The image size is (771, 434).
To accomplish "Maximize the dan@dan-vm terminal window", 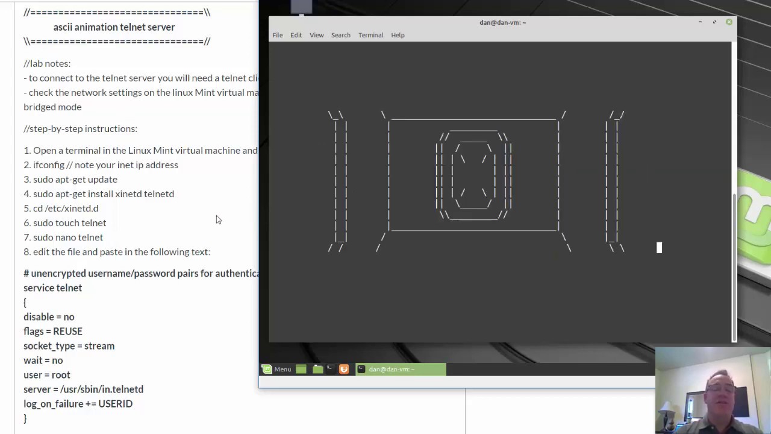I will pyautogui.click(x=714, y=22).
